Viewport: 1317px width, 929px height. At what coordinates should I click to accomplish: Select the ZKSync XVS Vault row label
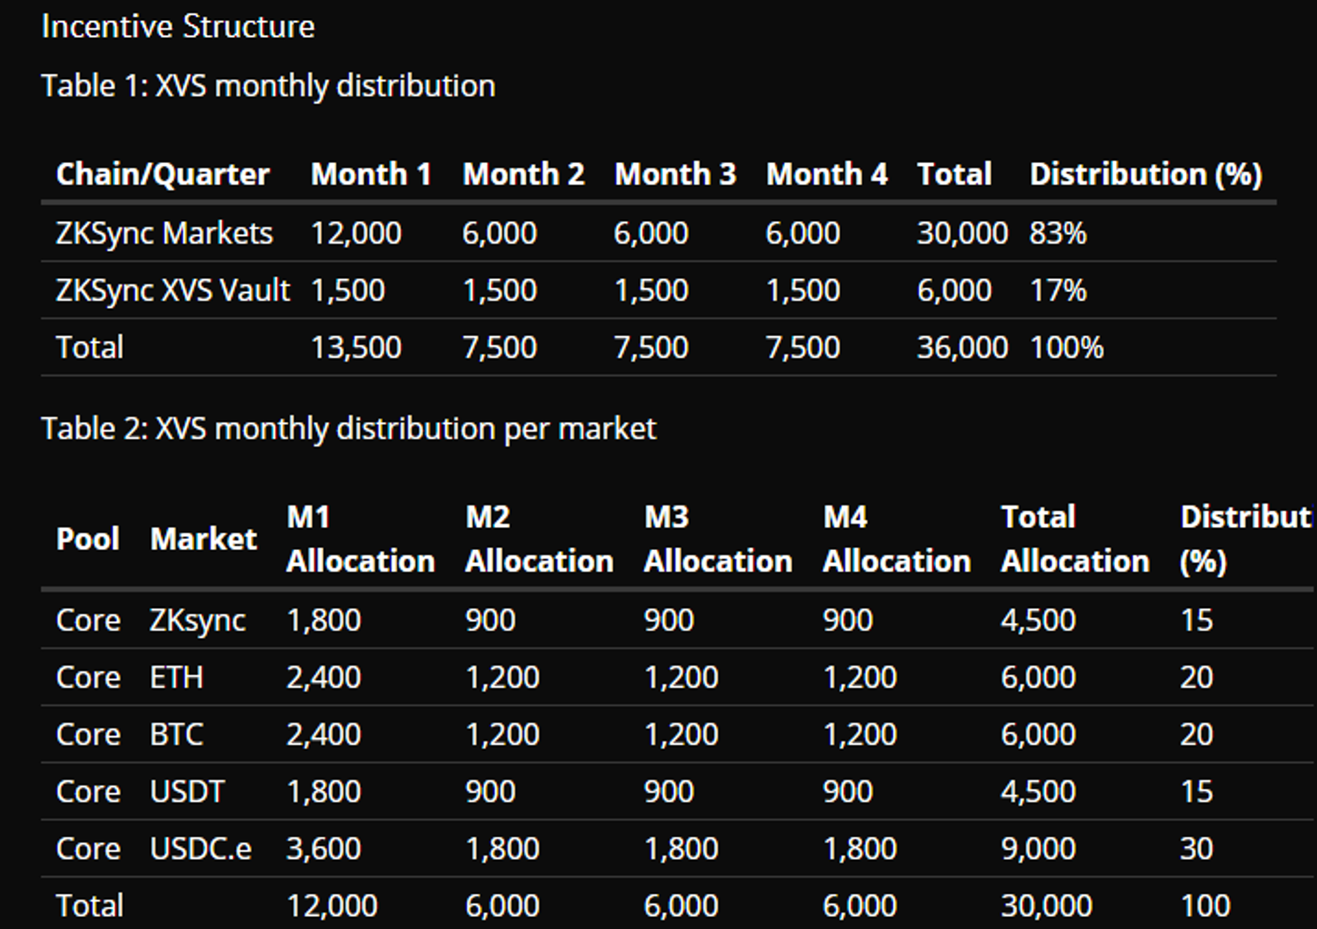[x=173, y=290]
